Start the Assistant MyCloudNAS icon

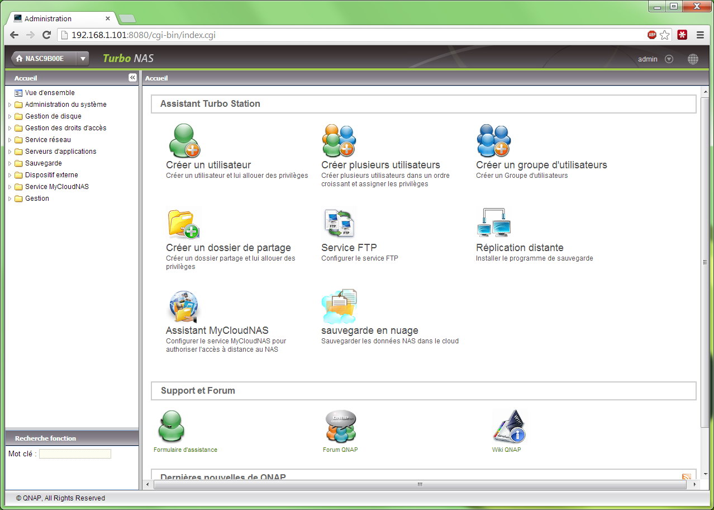(184, 306)
